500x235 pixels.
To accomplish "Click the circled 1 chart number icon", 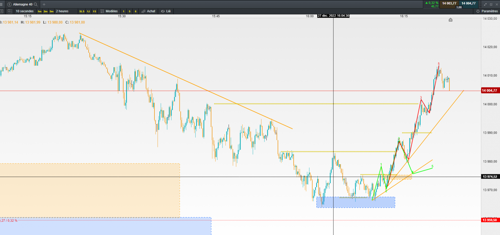I will [x=9, y=4].
